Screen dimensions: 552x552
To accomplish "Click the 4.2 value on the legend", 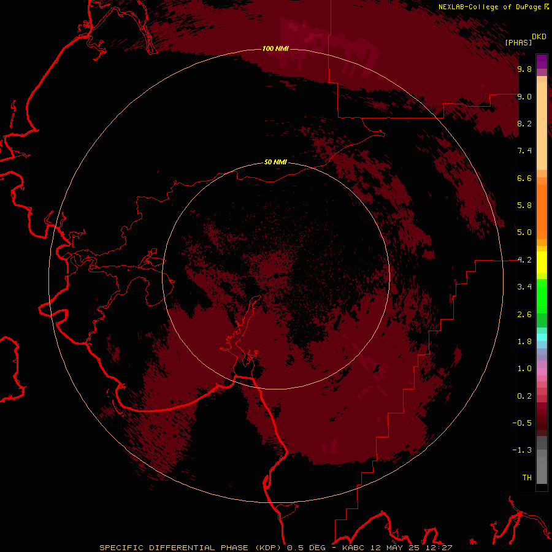I will tap(524, 260).
